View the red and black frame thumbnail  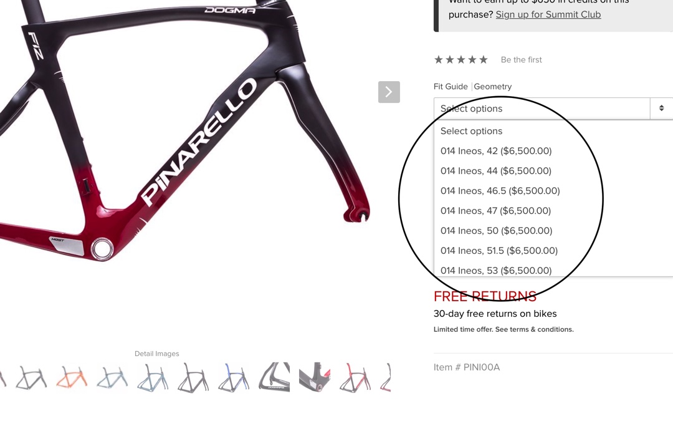[x=355, y=377]
